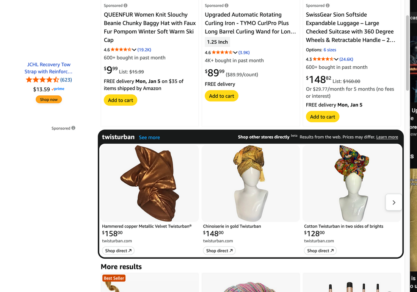Click the Sponsored info icon above QUEENFUR beanie
Viewport: 417px width, 292px height.
click(x=125, y=6)
